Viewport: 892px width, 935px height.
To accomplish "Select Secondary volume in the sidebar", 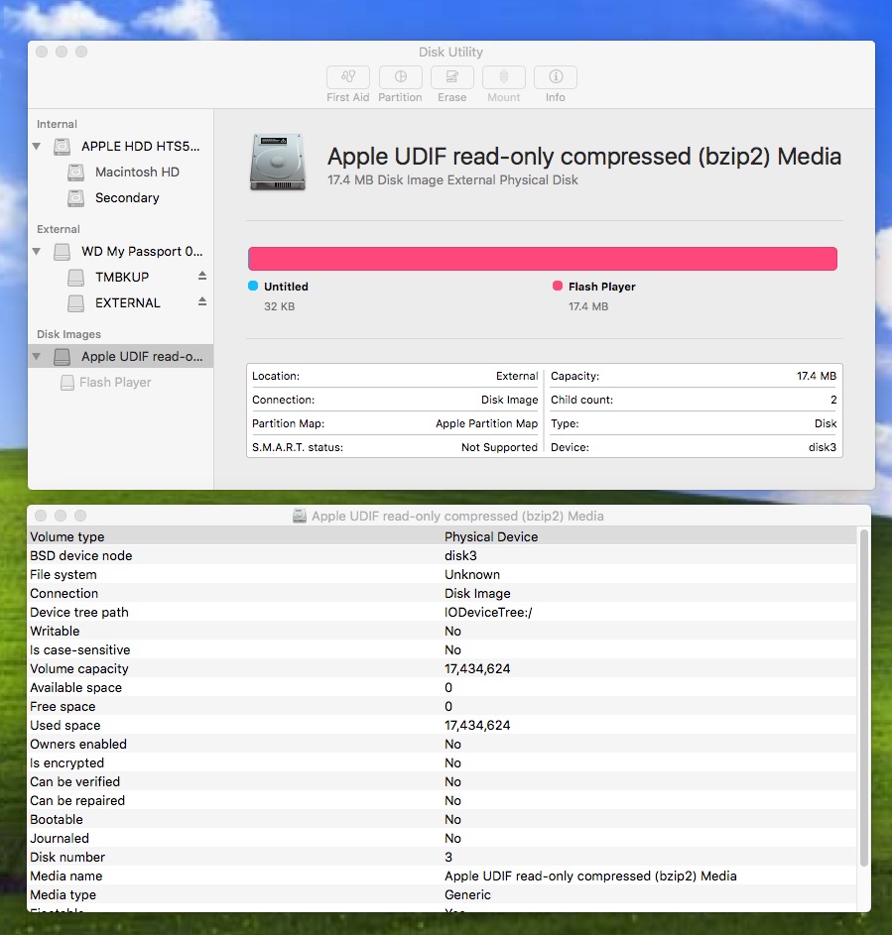I will pos(120,198).
